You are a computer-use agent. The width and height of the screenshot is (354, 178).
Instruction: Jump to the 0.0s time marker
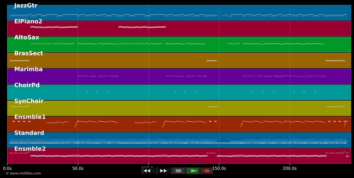point(7,168)
